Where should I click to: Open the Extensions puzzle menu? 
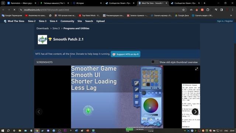click(x=208, y=10)
